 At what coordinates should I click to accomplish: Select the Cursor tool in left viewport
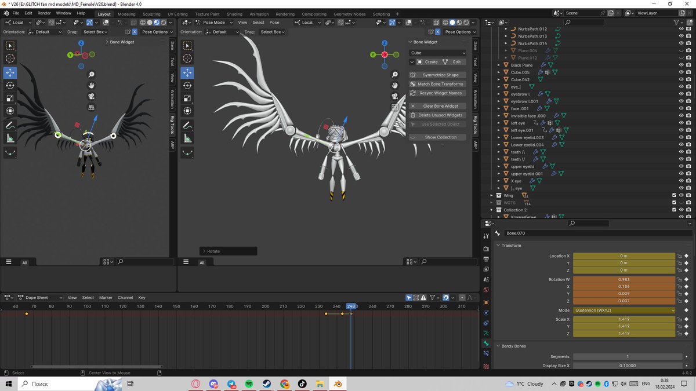pos(10,59)
